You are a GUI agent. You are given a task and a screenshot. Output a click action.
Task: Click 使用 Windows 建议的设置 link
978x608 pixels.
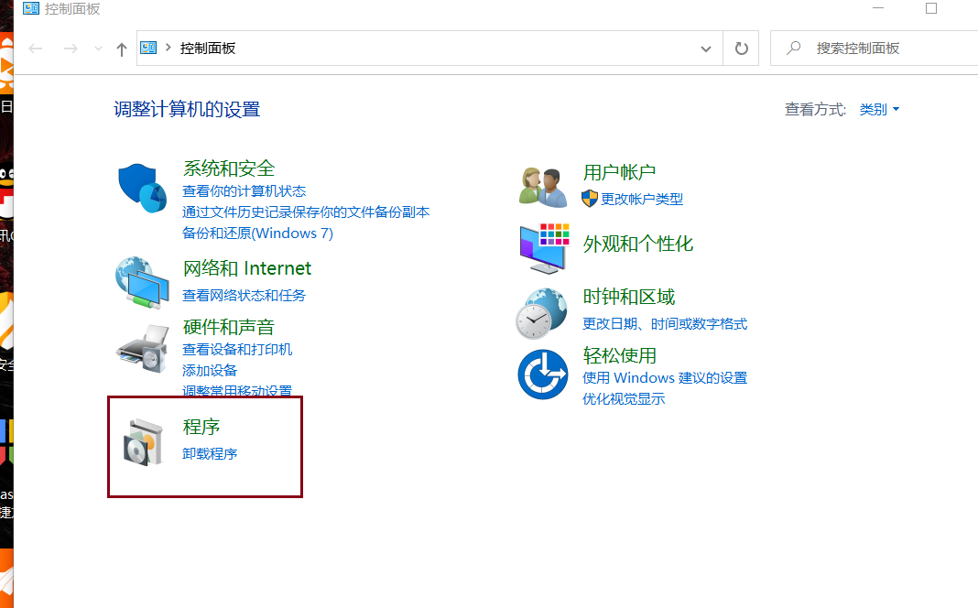[665, 378]
